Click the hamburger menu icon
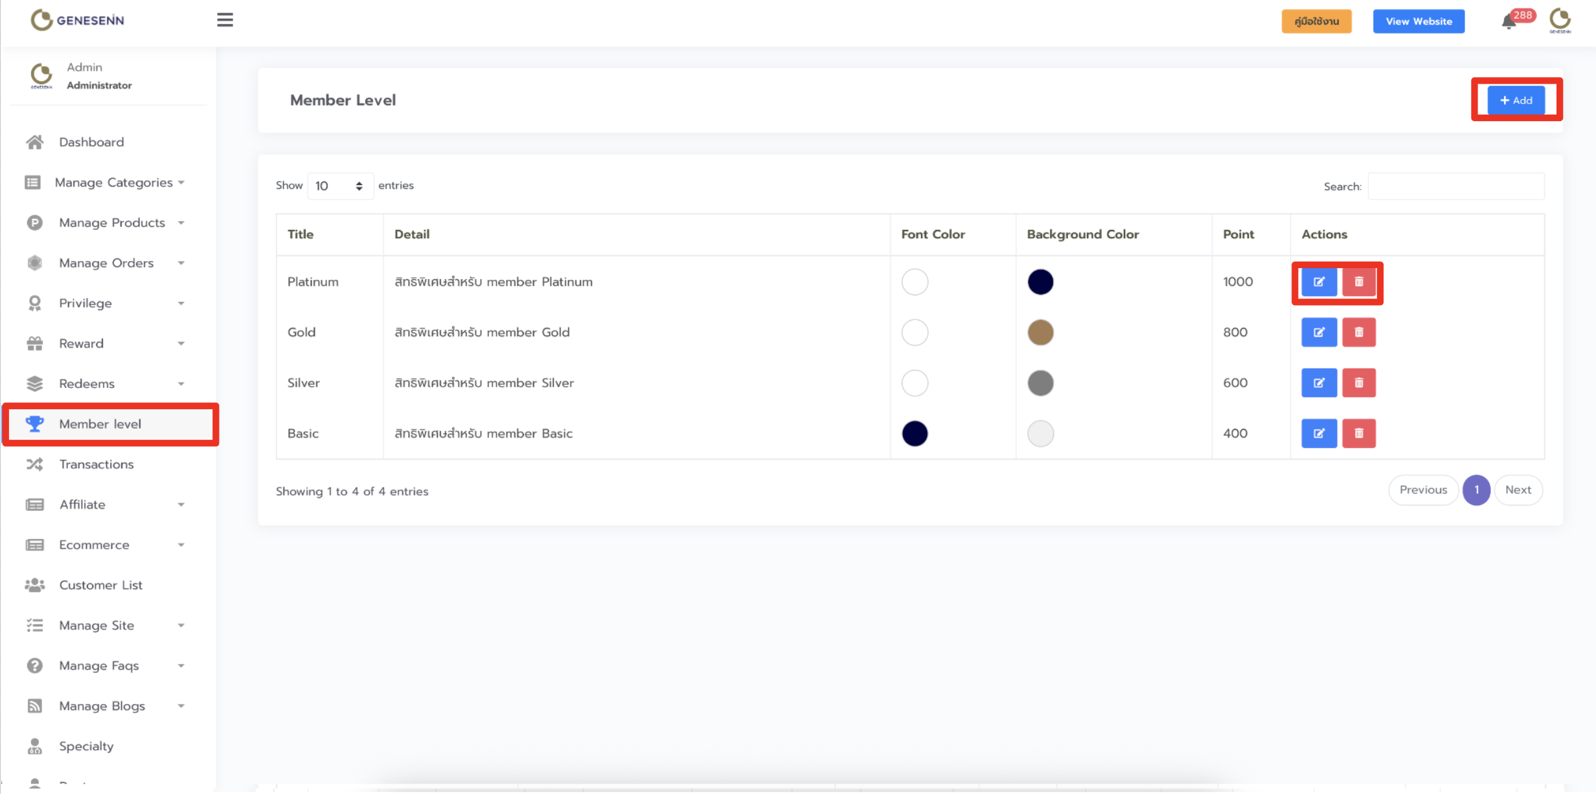The height and width of the screenshot is (794, 1596). tap(225, 20)
